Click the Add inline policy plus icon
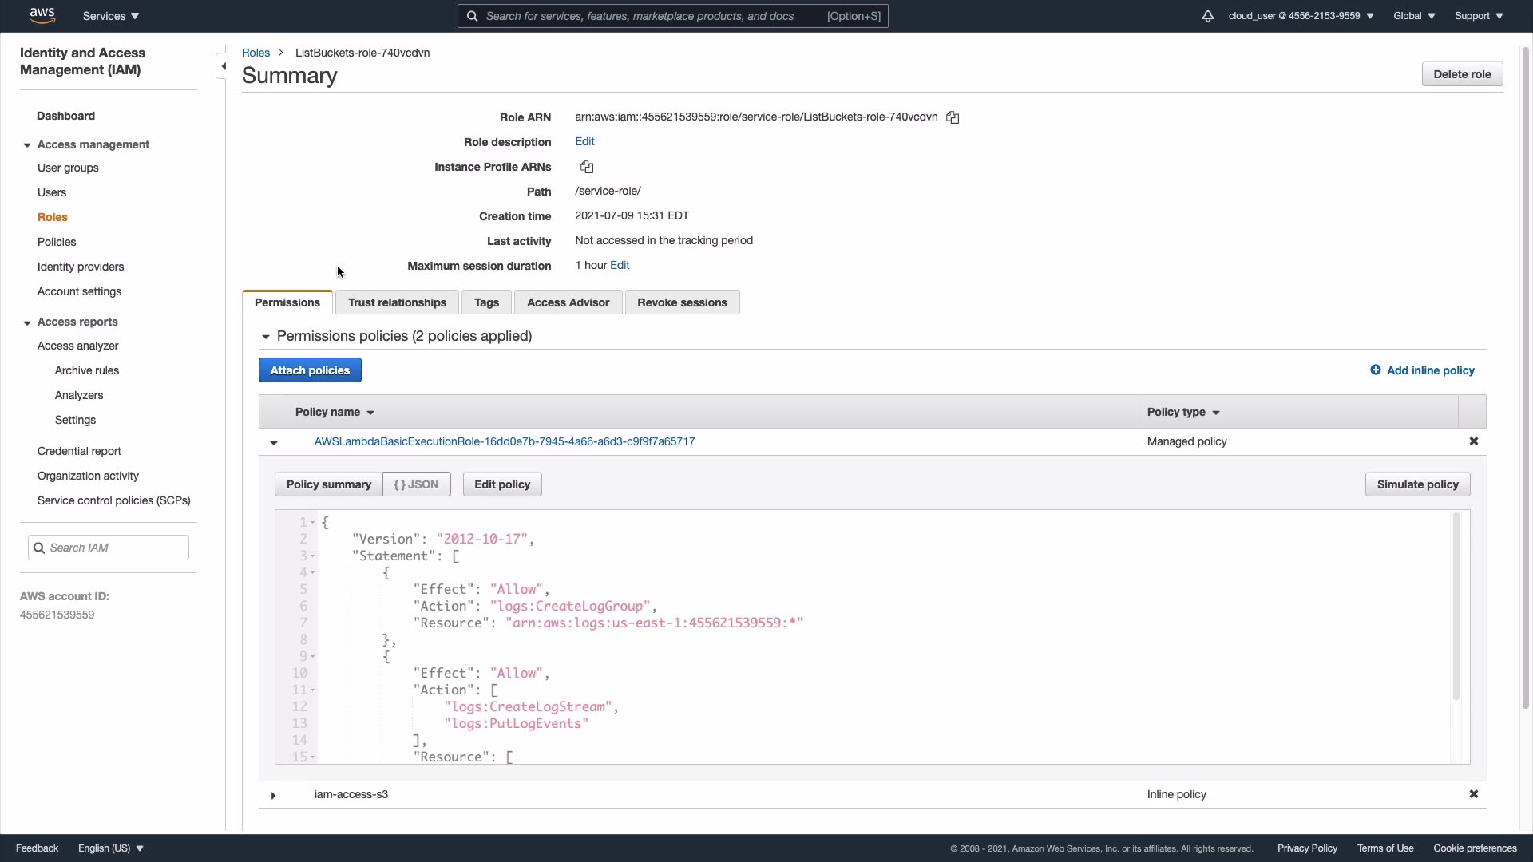Screen dimensions: 1533x862 1375,370
